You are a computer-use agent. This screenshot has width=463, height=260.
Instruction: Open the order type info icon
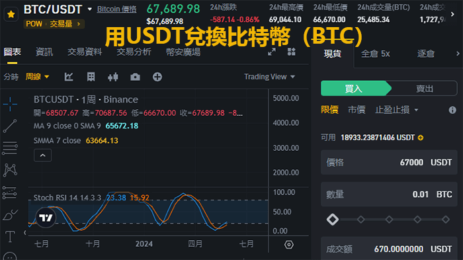(x=452, y=110)
